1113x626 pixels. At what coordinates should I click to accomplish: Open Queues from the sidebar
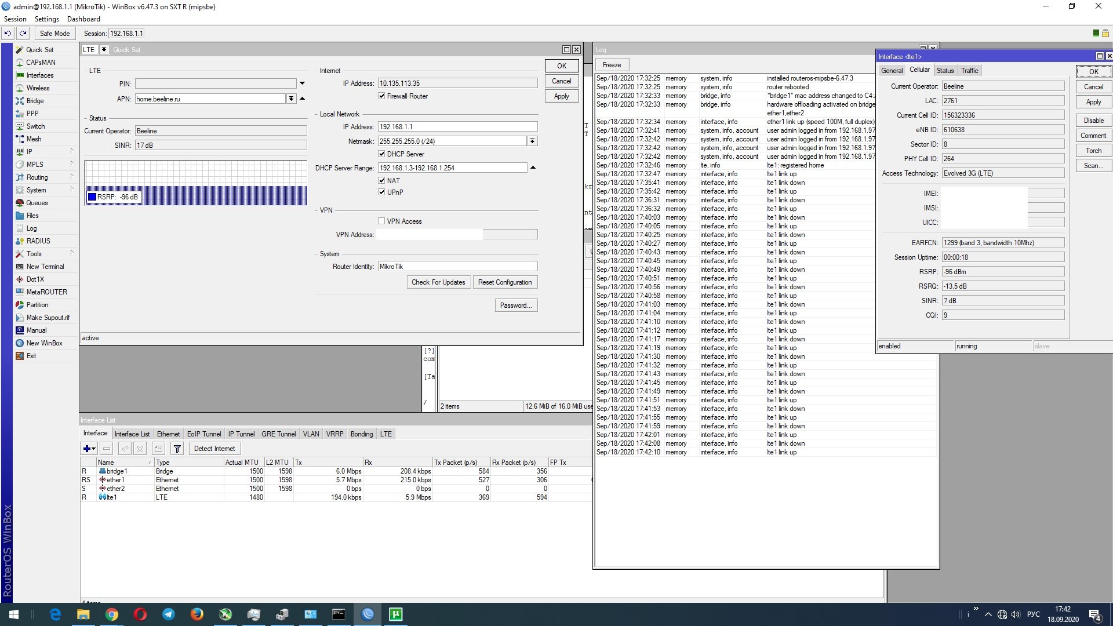click(x=37, y=203)
